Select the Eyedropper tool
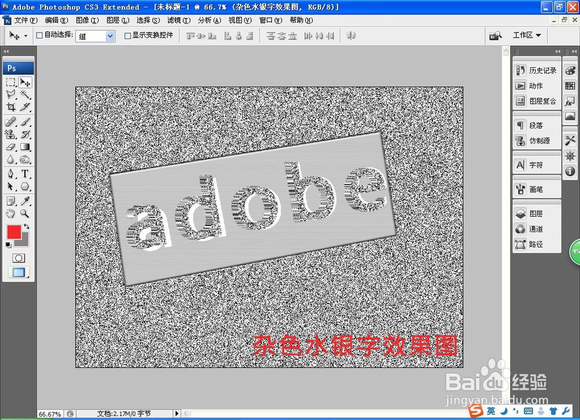Viewport: 580px width, 420px height. click(25, 201)
